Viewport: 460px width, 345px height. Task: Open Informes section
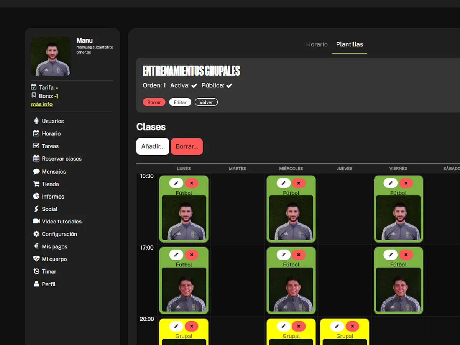[49, 197]
